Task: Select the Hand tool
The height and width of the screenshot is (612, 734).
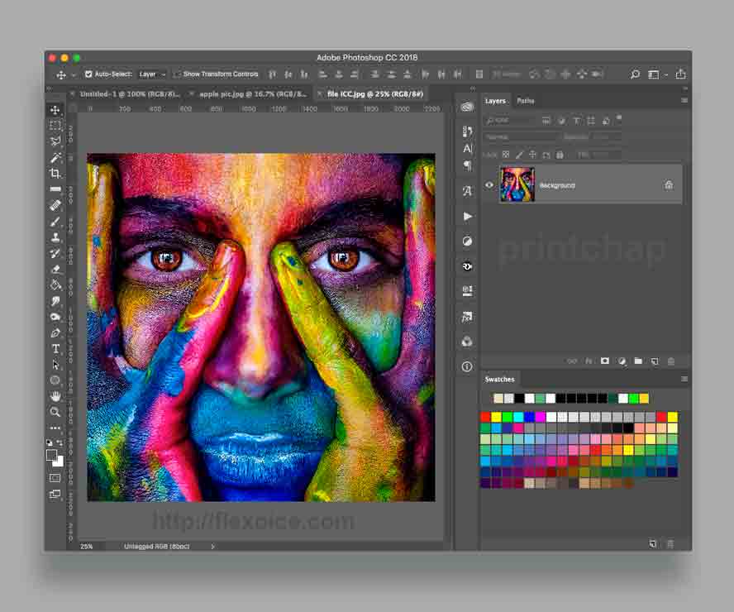Action: click(x=55, y=396)
